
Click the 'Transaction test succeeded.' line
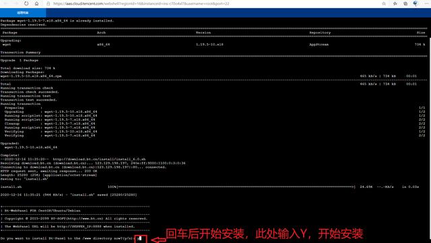point(28,100)
